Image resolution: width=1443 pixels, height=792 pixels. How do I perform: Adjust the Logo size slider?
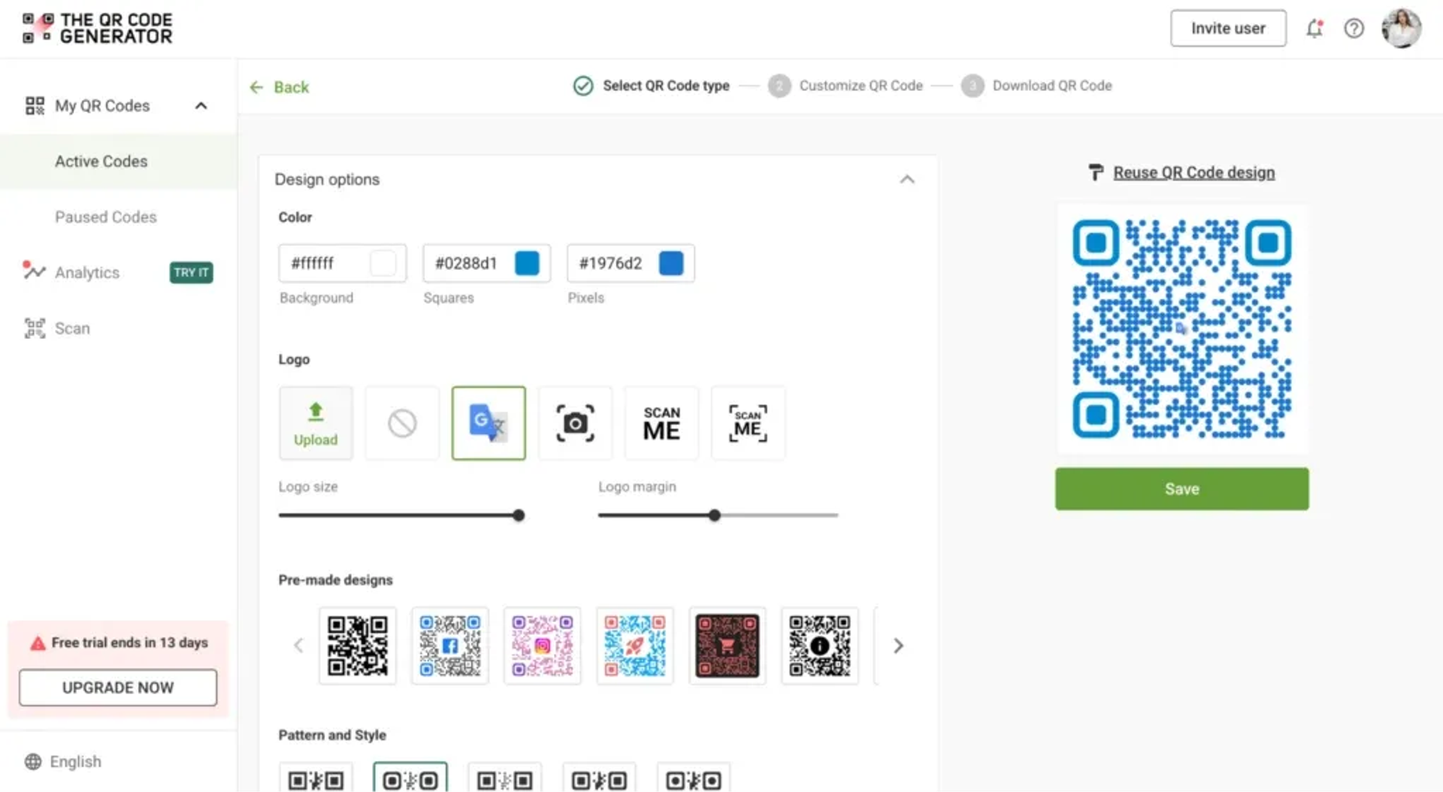click(x=519, y=515)
